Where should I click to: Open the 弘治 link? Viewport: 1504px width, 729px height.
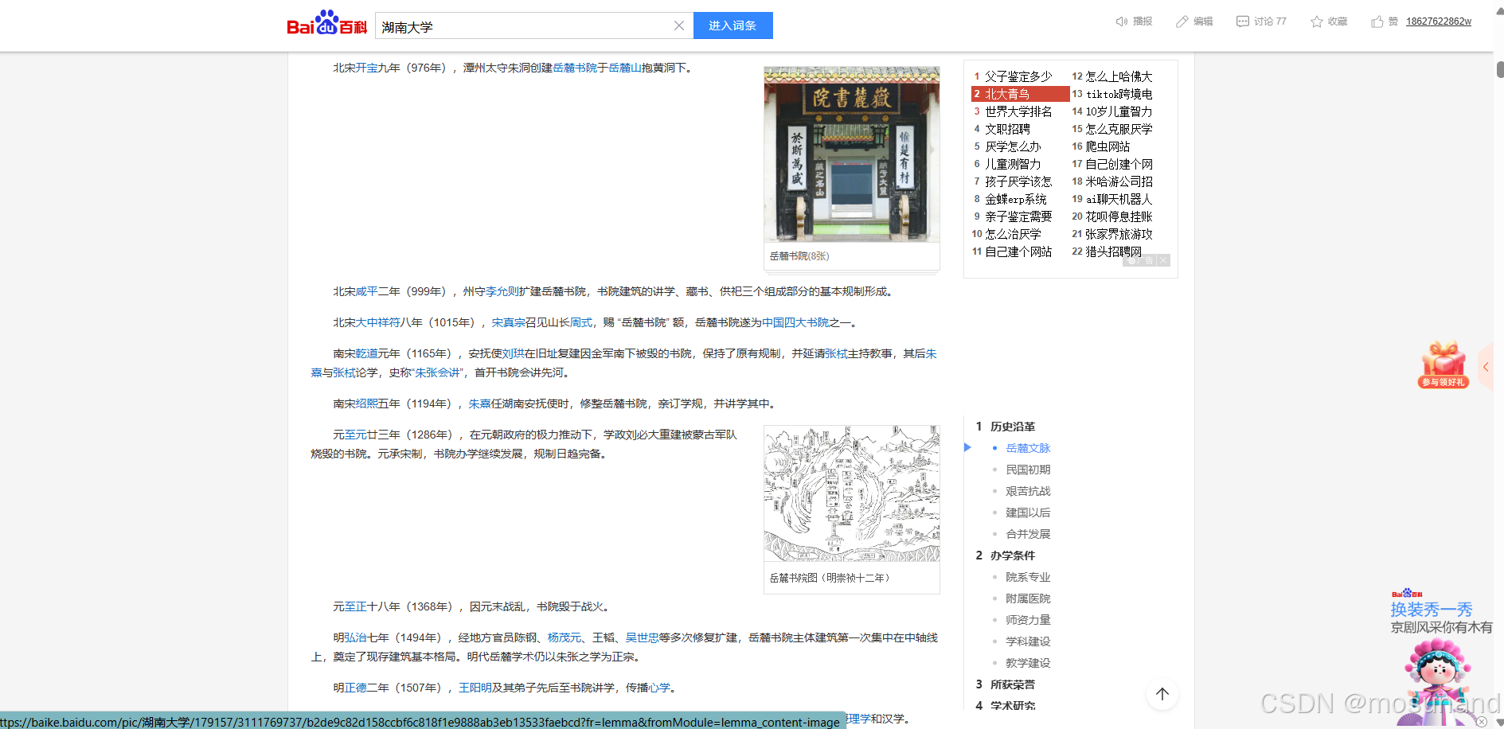pos(355,638)
